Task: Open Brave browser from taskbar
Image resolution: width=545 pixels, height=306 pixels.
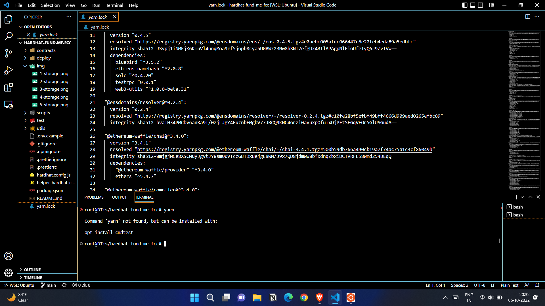Action: click(x=319, y=297)
